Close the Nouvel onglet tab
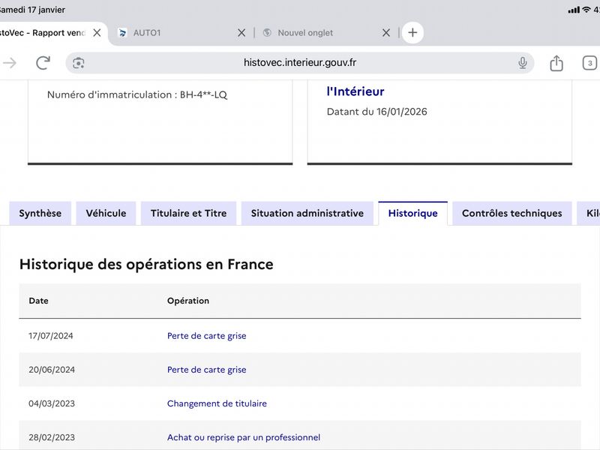This screenshot has width=600, height=450. 386,33
